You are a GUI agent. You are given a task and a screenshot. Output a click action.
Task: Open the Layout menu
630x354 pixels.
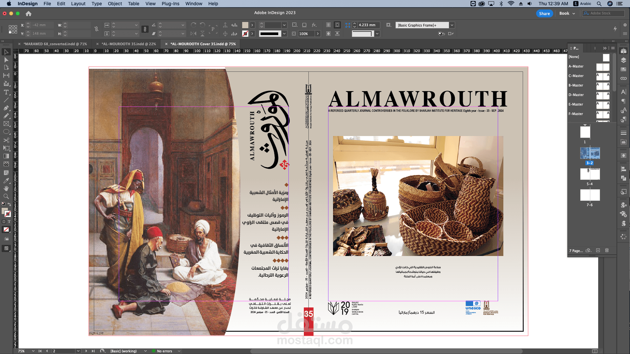[78, 4]
